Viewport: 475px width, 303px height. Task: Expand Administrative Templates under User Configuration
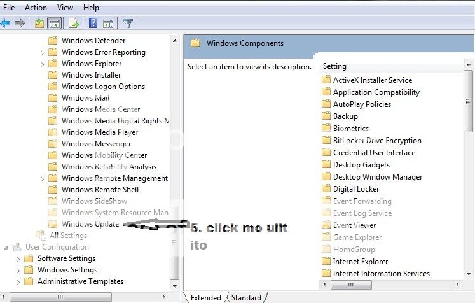tap(18, 281)
